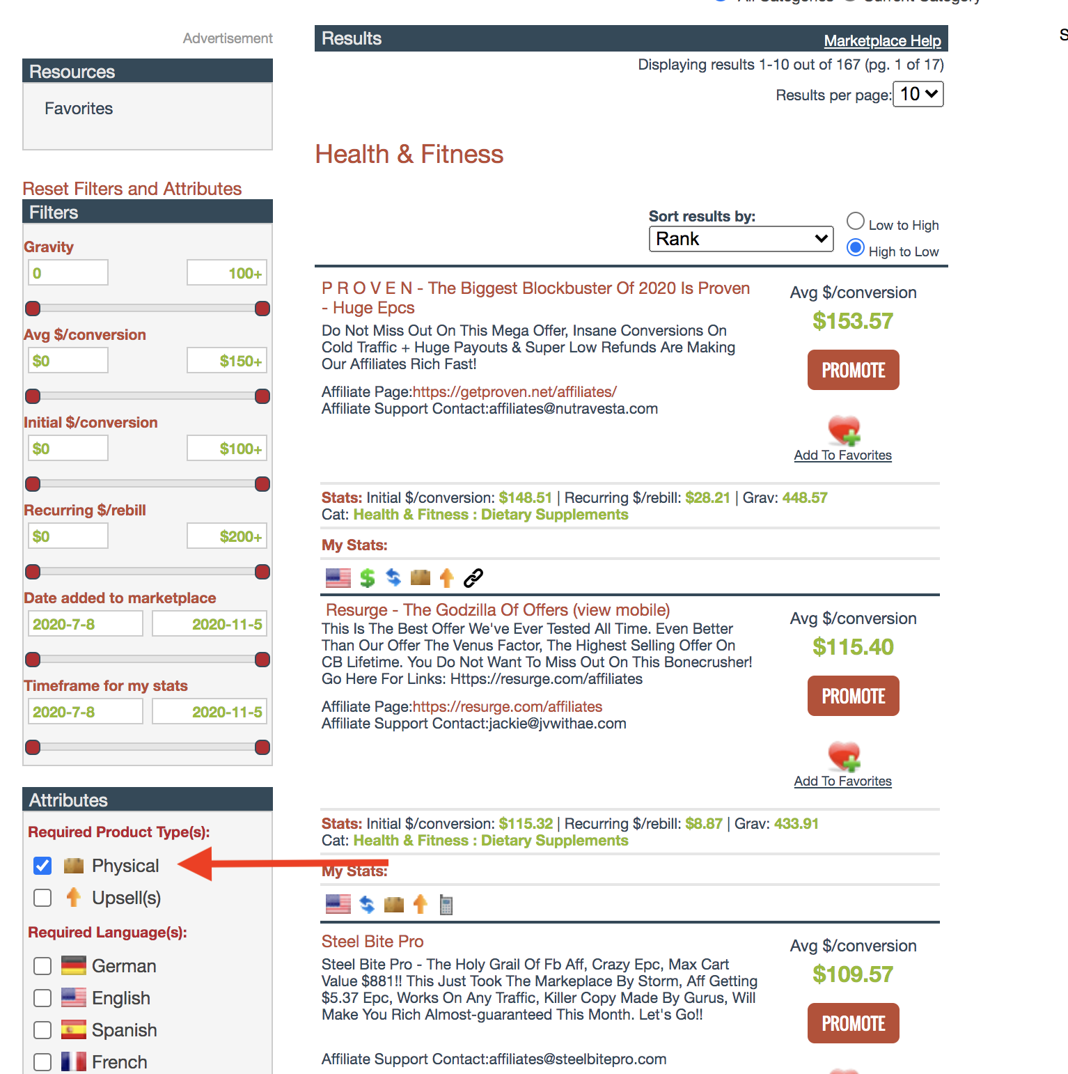Click Date added slider left handle
Viewport: 1068px width, 1074px height.
click(x=33, y=660)
